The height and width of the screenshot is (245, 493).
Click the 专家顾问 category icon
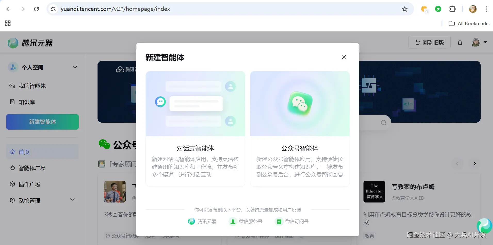(102, 164)
